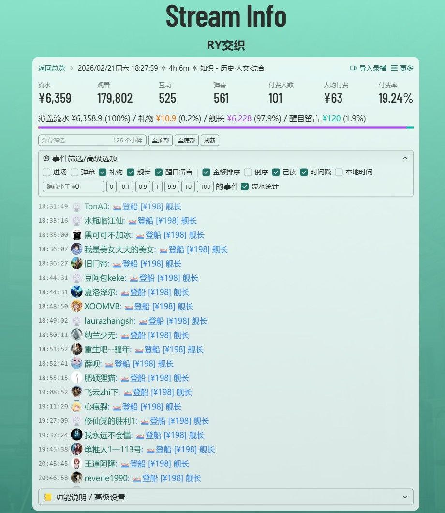
Task: Click the 观看 179,802 statistic
Action: 115,93
